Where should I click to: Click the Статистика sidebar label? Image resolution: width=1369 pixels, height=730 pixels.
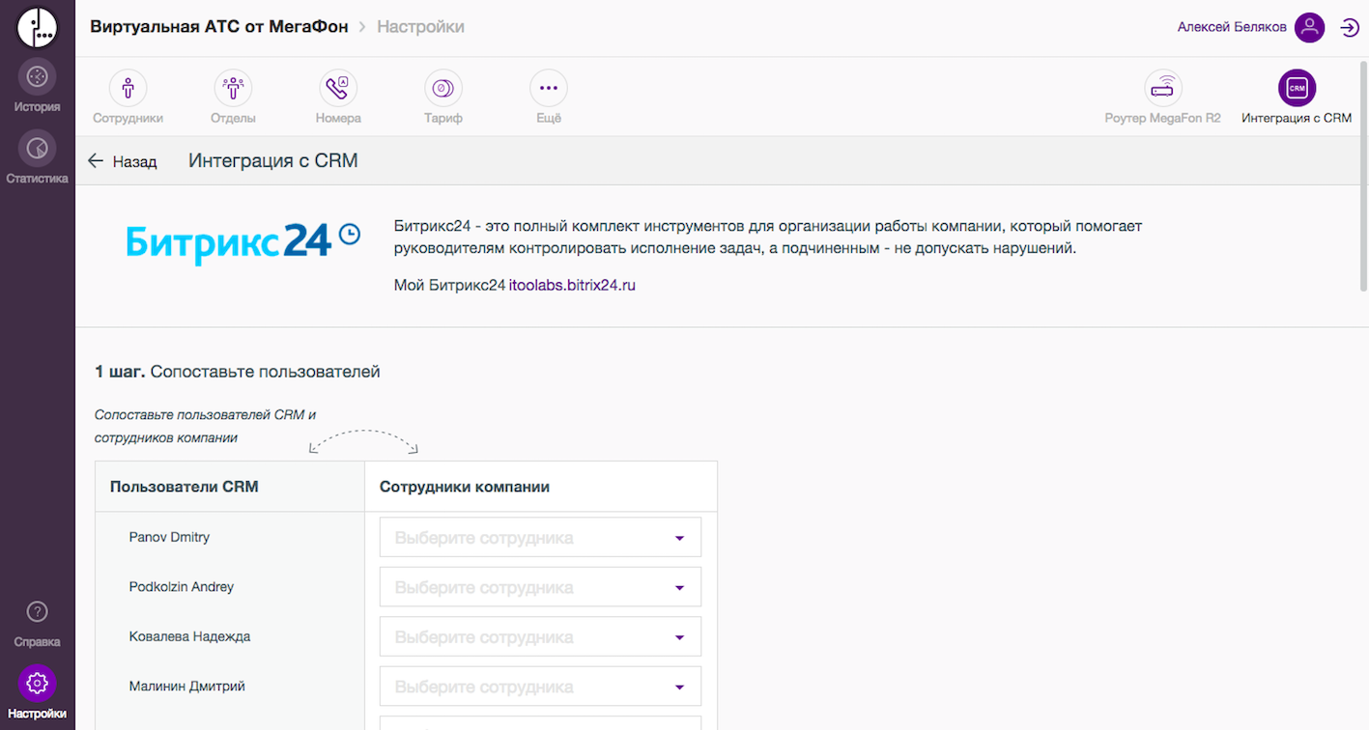pos(37,179)
